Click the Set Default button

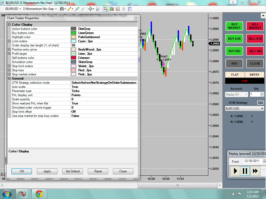pos(73,171)
